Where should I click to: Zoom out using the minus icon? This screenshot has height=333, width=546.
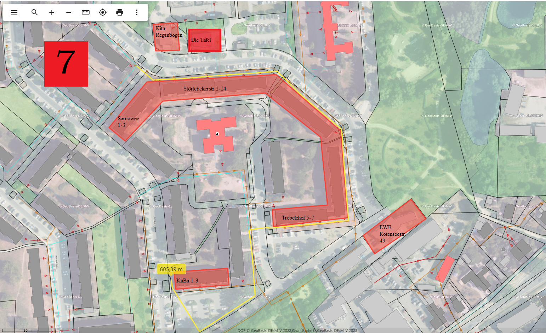69,12
